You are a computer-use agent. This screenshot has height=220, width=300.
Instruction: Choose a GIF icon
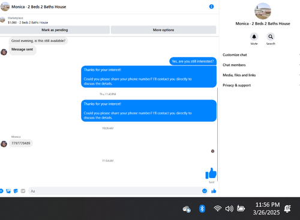pos(23,191)
